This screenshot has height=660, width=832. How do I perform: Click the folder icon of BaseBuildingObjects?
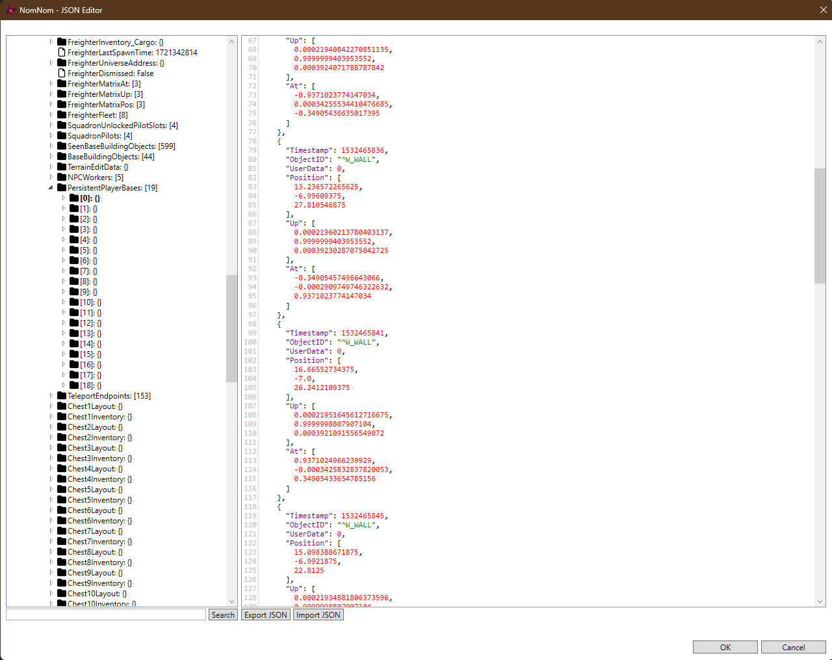click(62, 157)
